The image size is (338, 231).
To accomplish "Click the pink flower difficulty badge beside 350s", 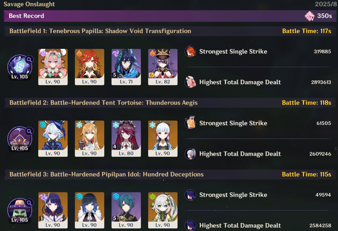I will coord(310,16).
